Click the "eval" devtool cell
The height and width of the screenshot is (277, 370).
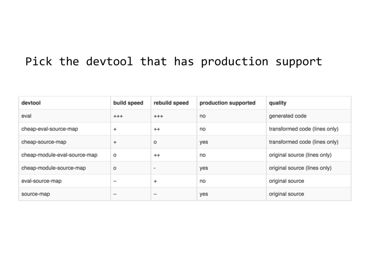(x=27, y=116)
